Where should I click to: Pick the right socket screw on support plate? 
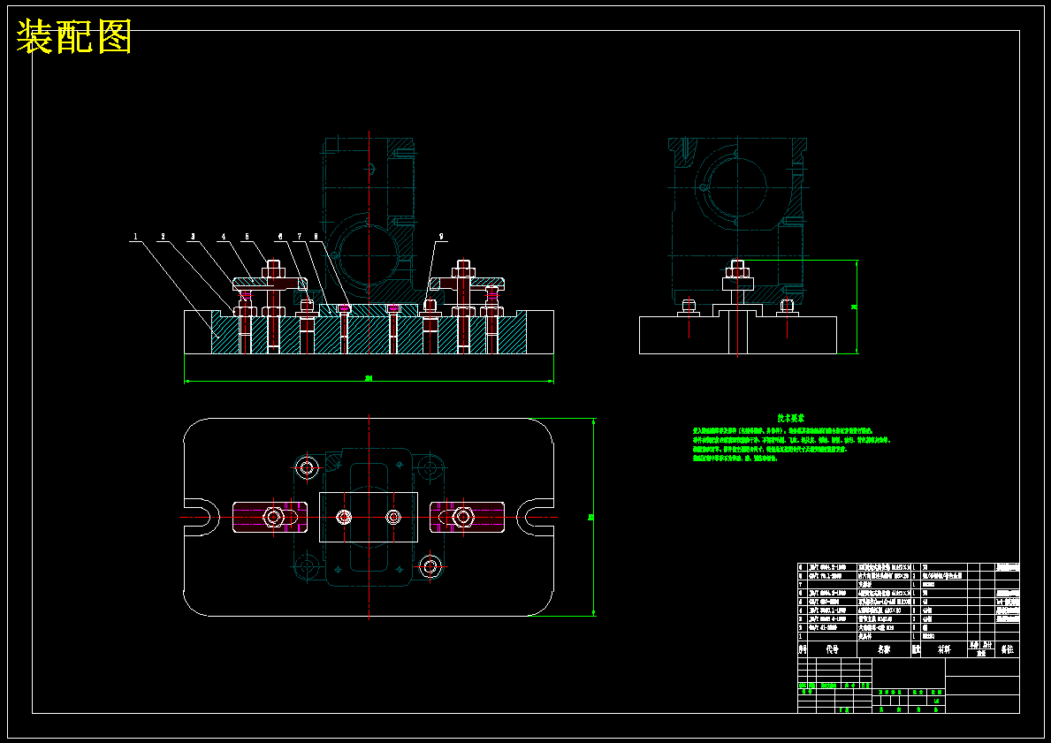(393, 517)
